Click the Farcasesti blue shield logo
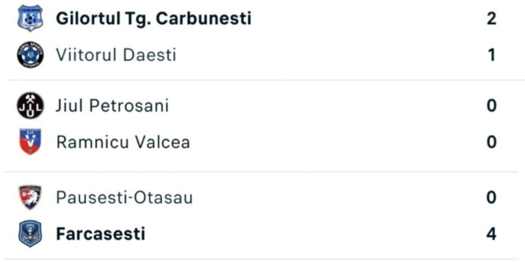Viewport: 525px width, 262px height. point(30,233)
